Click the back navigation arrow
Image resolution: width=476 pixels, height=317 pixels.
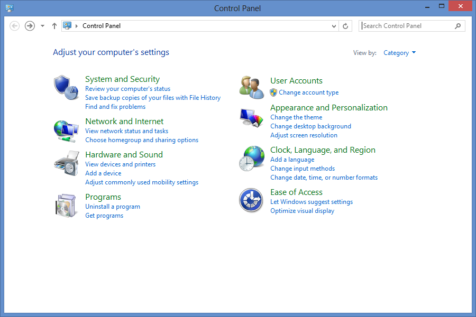coord(14,25)
